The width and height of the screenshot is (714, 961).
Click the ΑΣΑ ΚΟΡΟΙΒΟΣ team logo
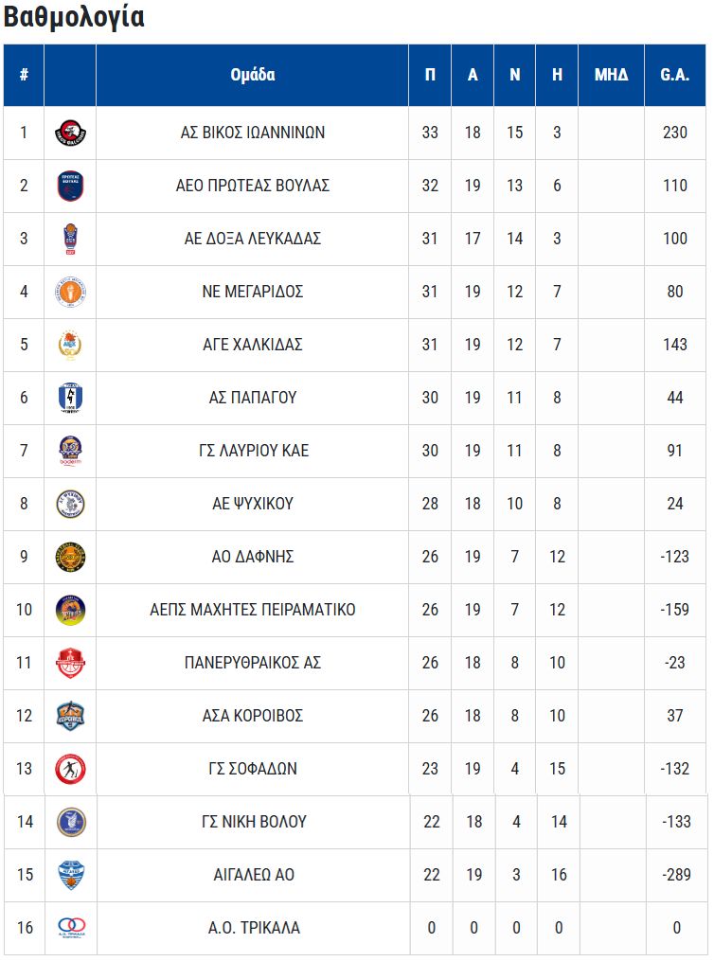71,717
